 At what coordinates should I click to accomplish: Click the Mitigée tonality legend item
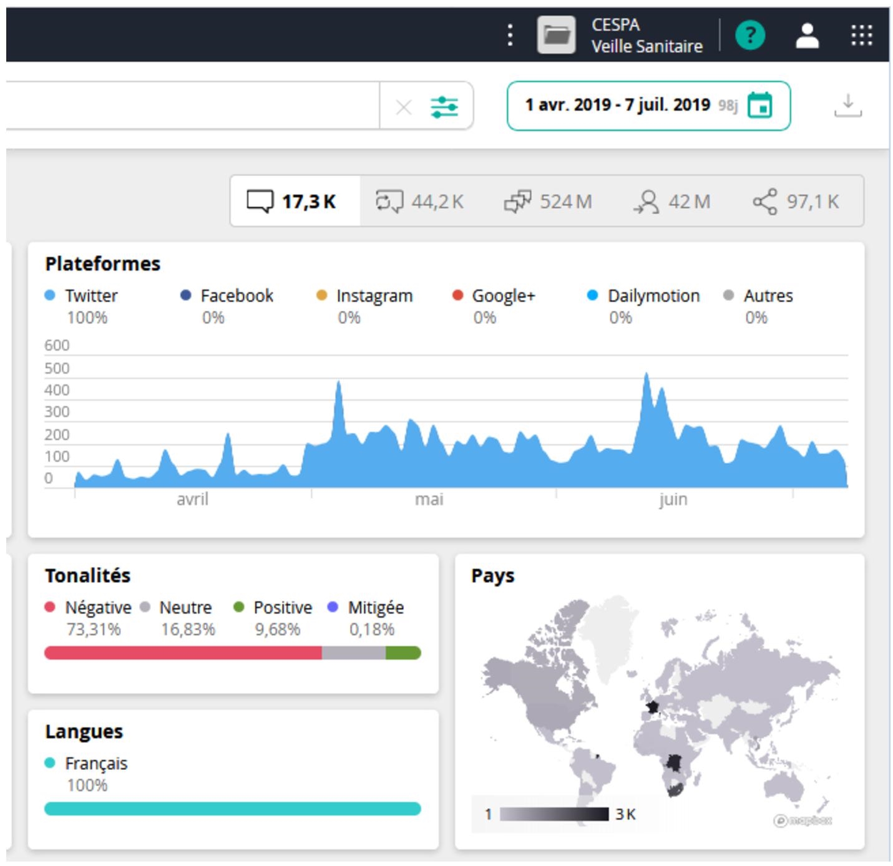tap(366, 618)
